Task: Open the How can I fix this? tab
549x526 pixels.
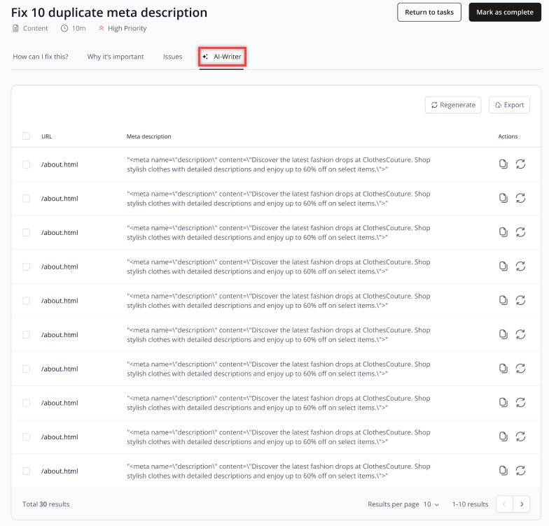Action: (41, 57)
